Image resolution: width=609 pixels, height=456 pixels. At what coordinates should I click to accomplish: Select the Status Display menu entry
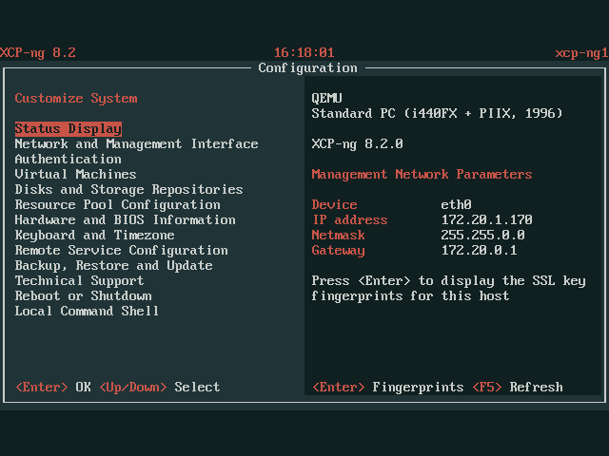click(x=68, y=129)
